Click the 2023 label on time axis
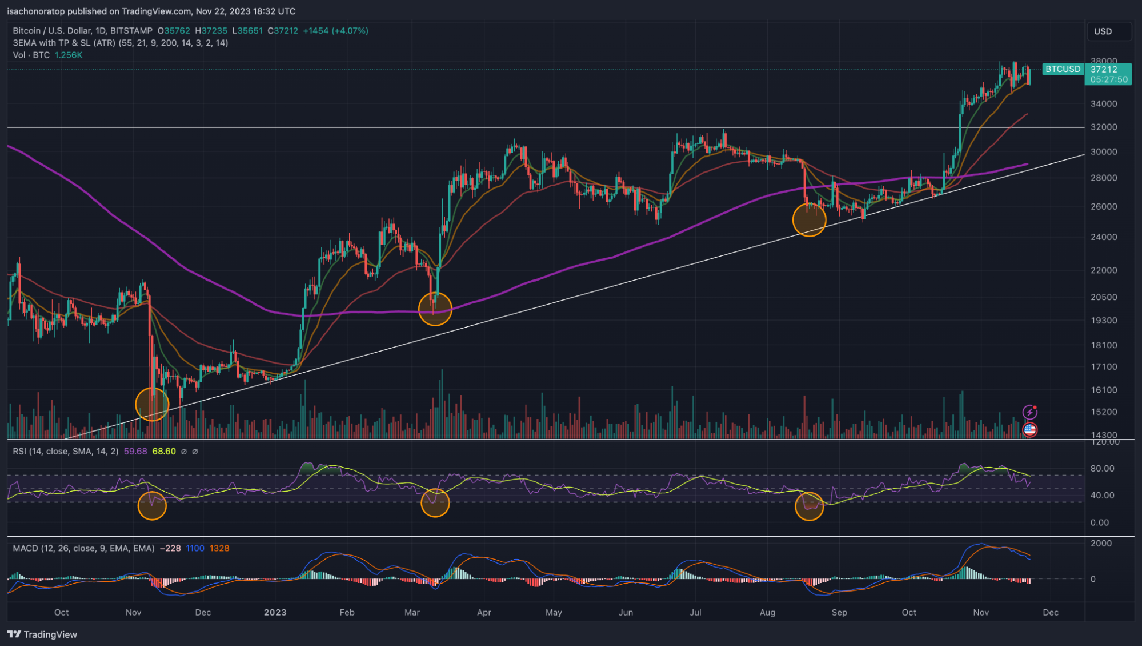This screenshot has width=1142, height=647. pos(275,613)
